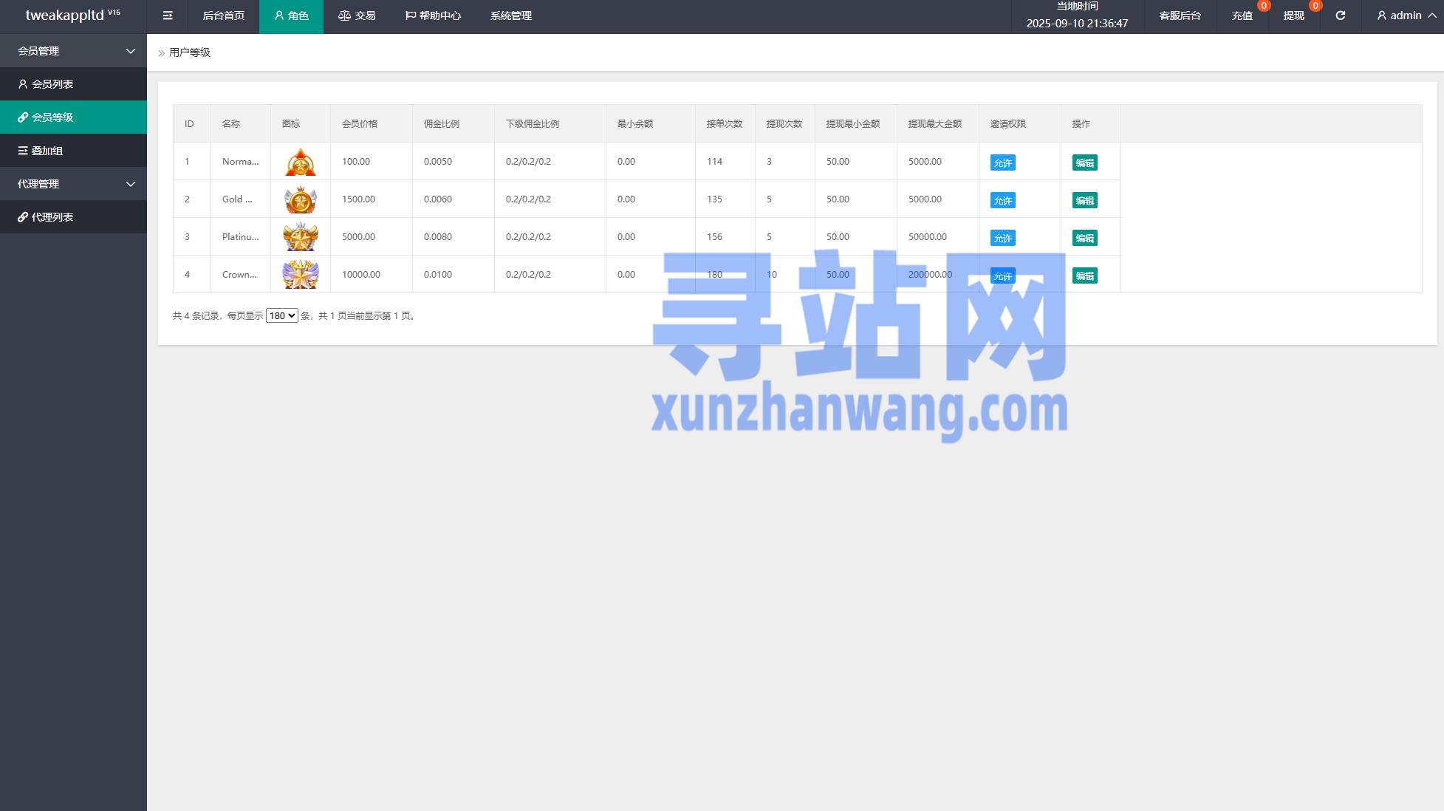Viewport: 1444px width, 811px height.
Task: Click 编辑 button for Crown level row
Action: (x=1084, y=276)
